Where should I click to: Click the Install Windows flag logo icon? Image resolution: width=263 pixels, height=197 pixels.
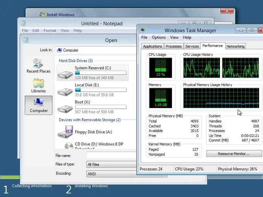[x=42, y=14]
